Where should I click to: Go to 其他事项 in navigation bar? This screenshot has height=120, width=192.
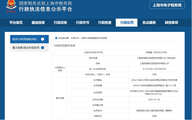click(x=171, y=23)
